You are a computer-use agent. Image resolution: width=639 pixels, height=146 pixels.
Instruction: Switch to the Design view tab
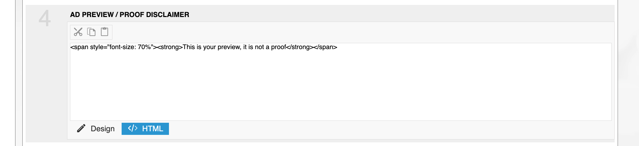(x=96, y=129)
